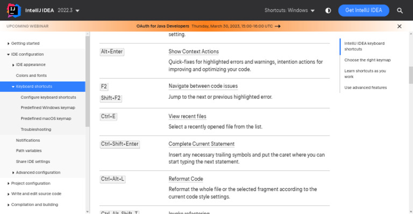Open Compilation and building in sidebar
The width and height of the screenshot is (413, 214).
[34, 204]
